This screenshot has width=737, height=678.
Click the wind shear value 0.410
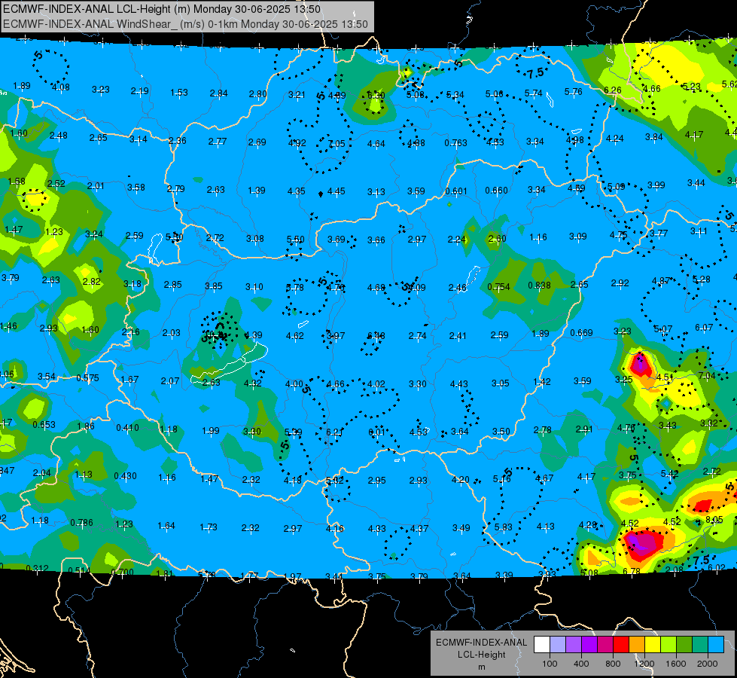(x=127, y=428)
